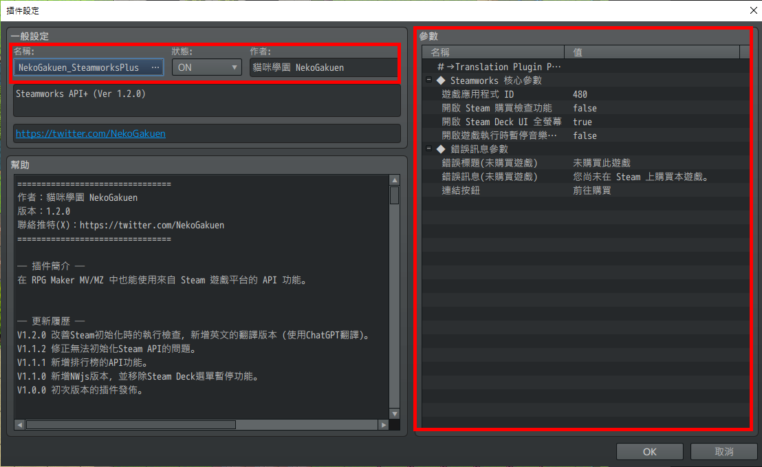Click the value 480

580,94
